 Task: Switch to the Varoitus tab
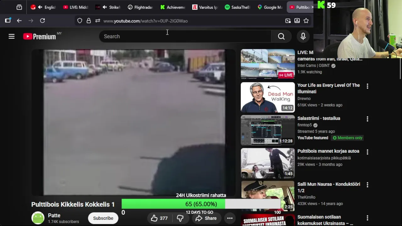[205, 7]
